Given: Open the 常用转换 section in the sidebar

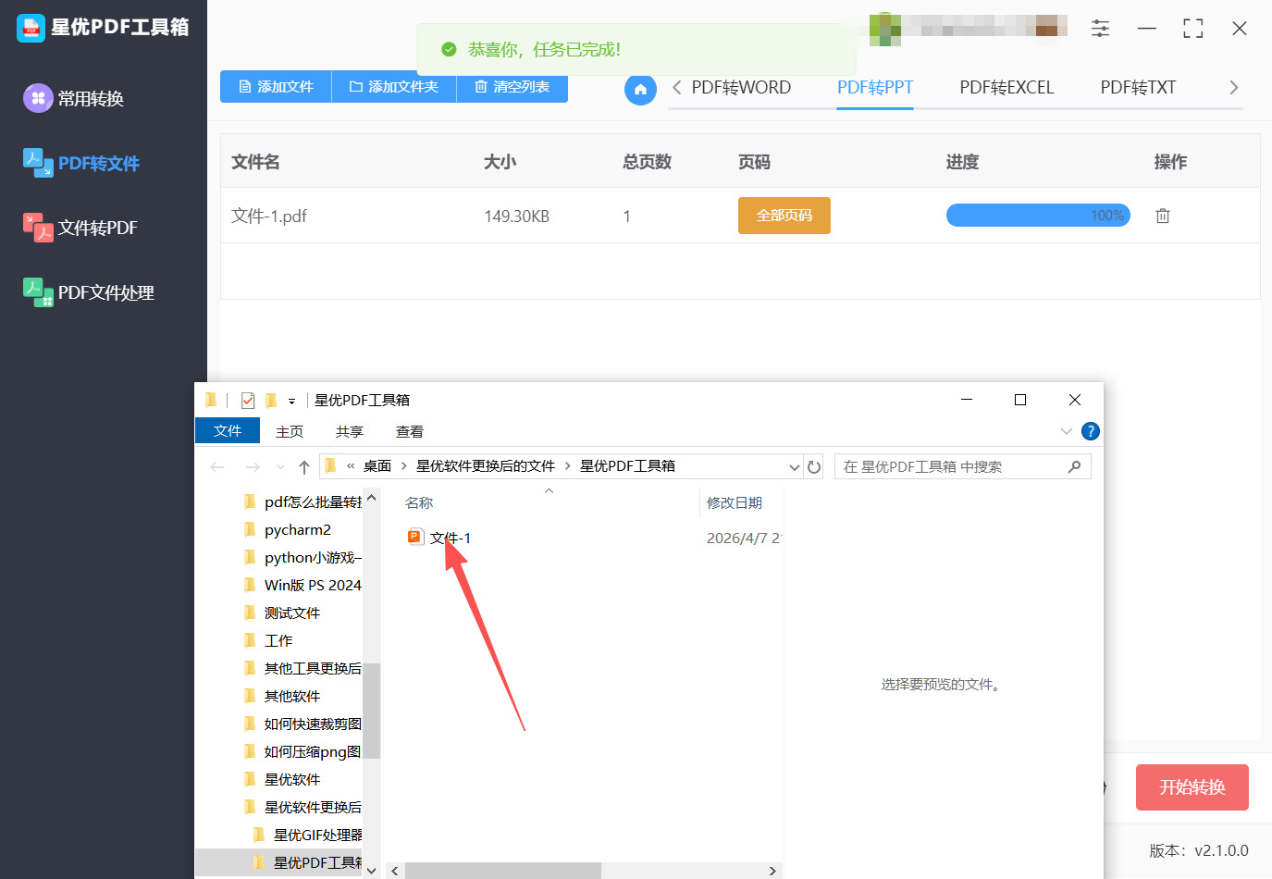Looking at the screenshot, I should coord(74,98).
